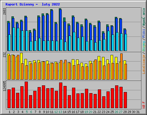Select the orange bar for day 27
This screenshot has height=115, width=147.
pyautogui.click(x=121, y=66)
